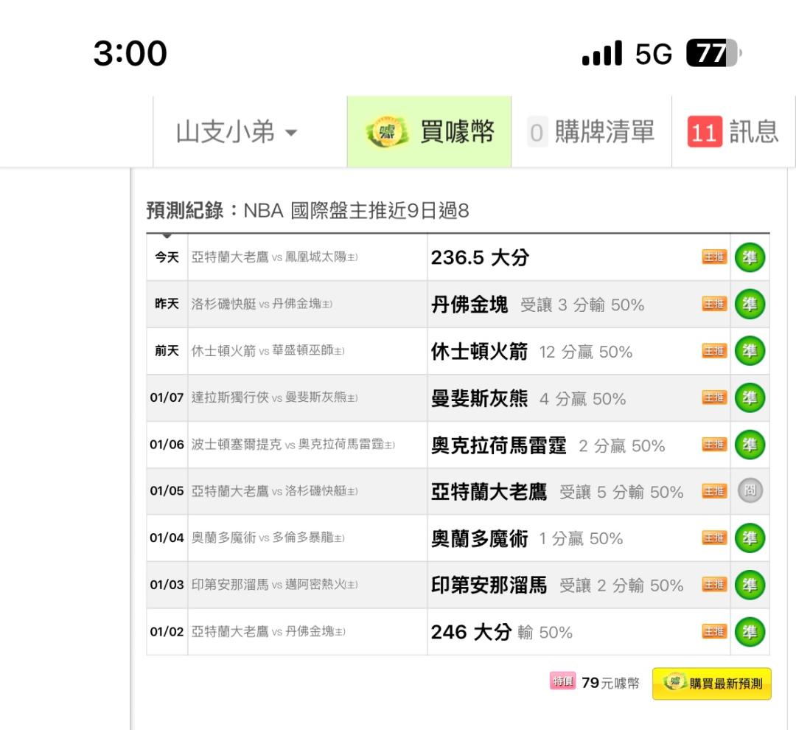Tap the 準 icon for 01/03 row
The image size is (796, 730).
click(x=750, y=585)
